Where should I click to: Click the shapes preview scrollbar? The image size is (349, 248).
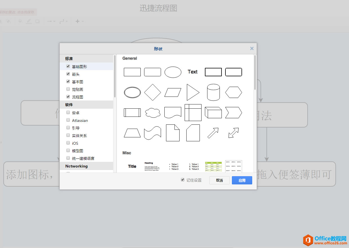click(255, 73)
